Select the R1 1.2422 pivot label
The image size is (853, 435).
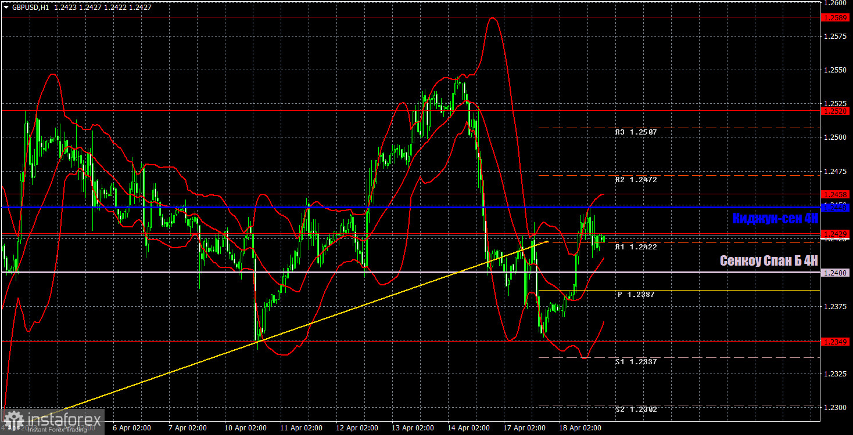click(636, 247)
